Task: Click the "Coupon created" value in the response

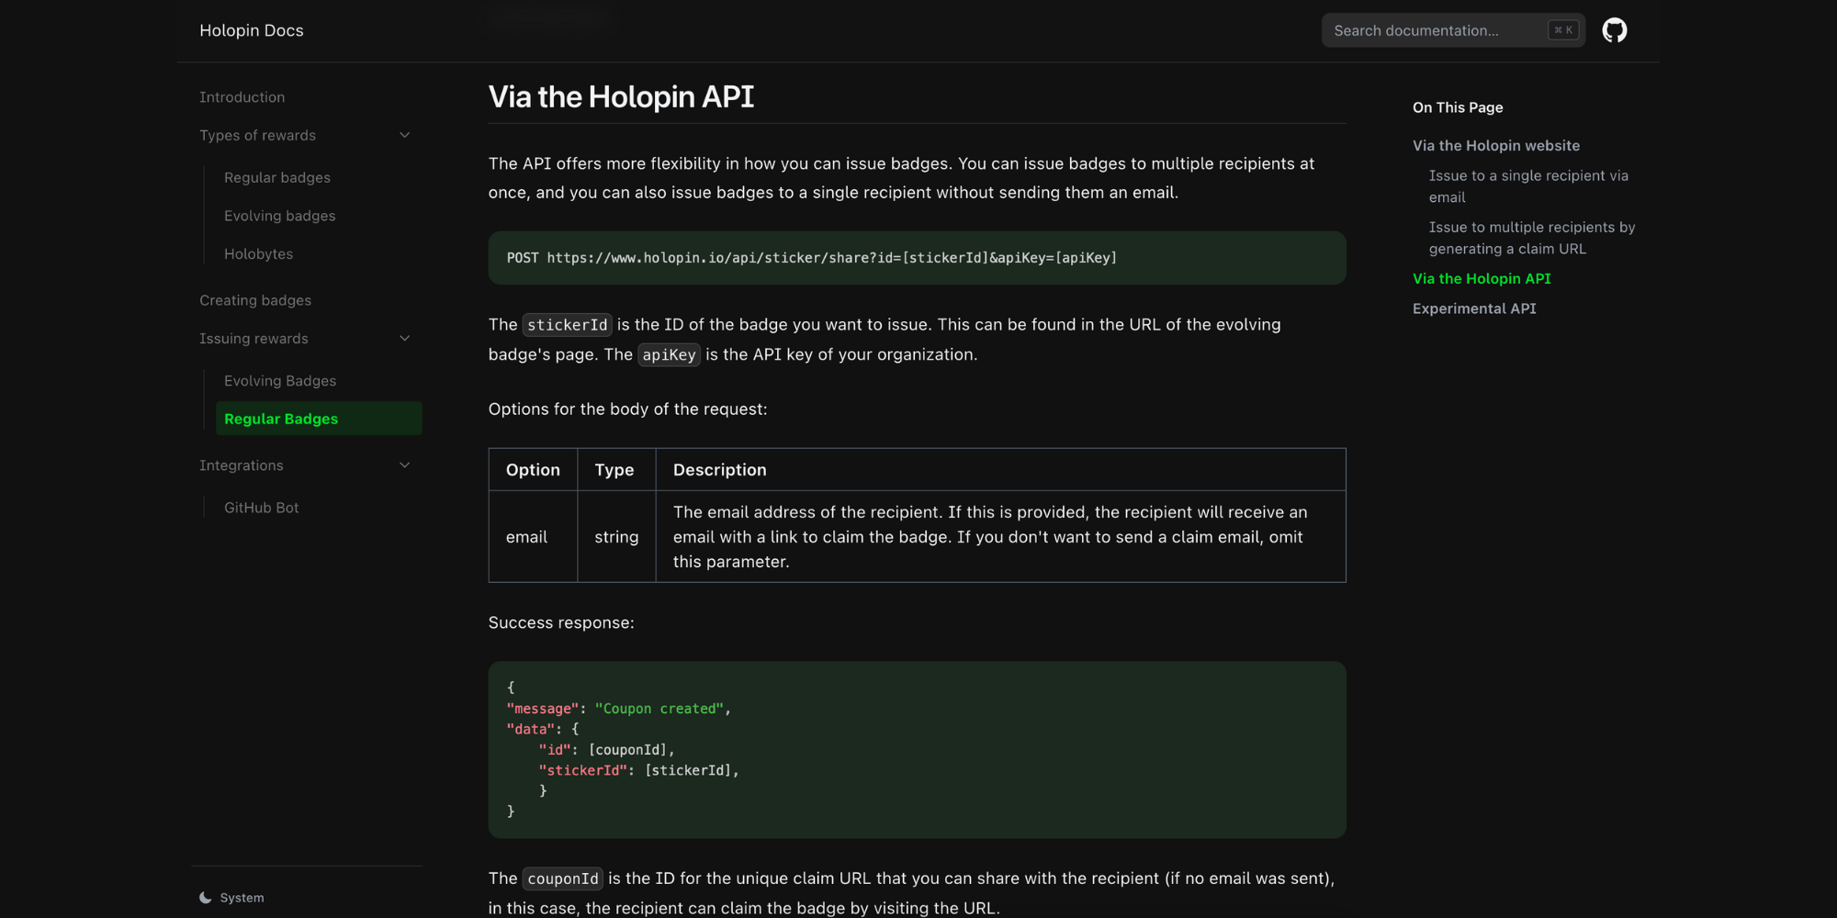Action: 659,709
